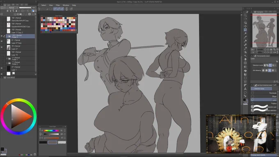This screenshot has width=279, height=157.
Task: Open the View menu
Action: click(51, 5)
